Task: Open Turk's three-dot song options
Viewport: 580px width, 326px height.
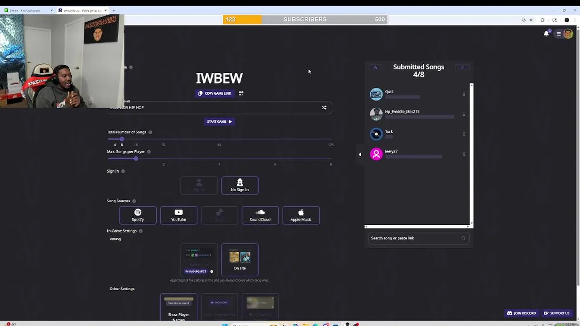Action: pyautogui.click(x=464, y=134)
